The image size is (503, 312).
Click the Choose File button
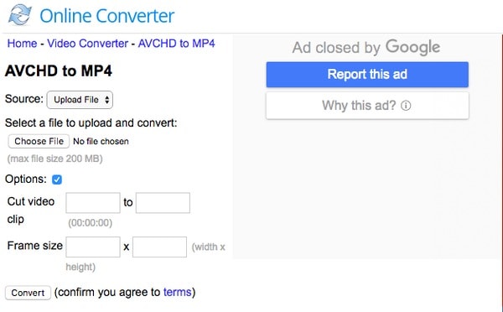click(x=39, y=141)
